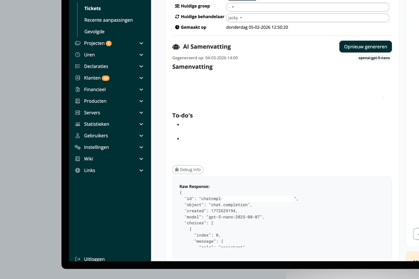Screen dimensions: 419x279
Task: Click the Declaraties list icon
Action: click(78, 66)
